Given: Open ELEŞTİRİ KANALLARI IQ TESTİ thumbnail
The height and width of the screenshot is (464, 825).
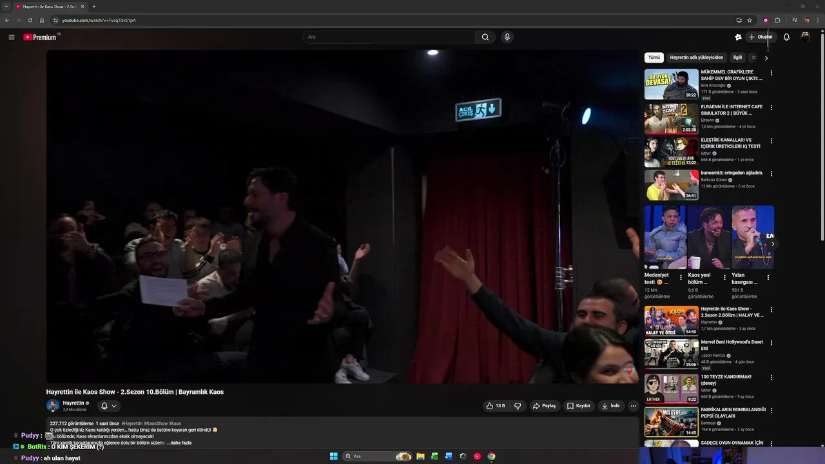Looking at the screenshot, I should (x=672, y=151).
